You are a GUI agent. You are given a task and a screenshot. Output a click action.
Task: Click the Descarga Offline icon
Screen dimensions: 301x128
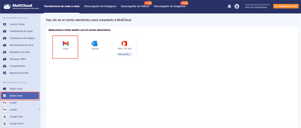(5, 59)
